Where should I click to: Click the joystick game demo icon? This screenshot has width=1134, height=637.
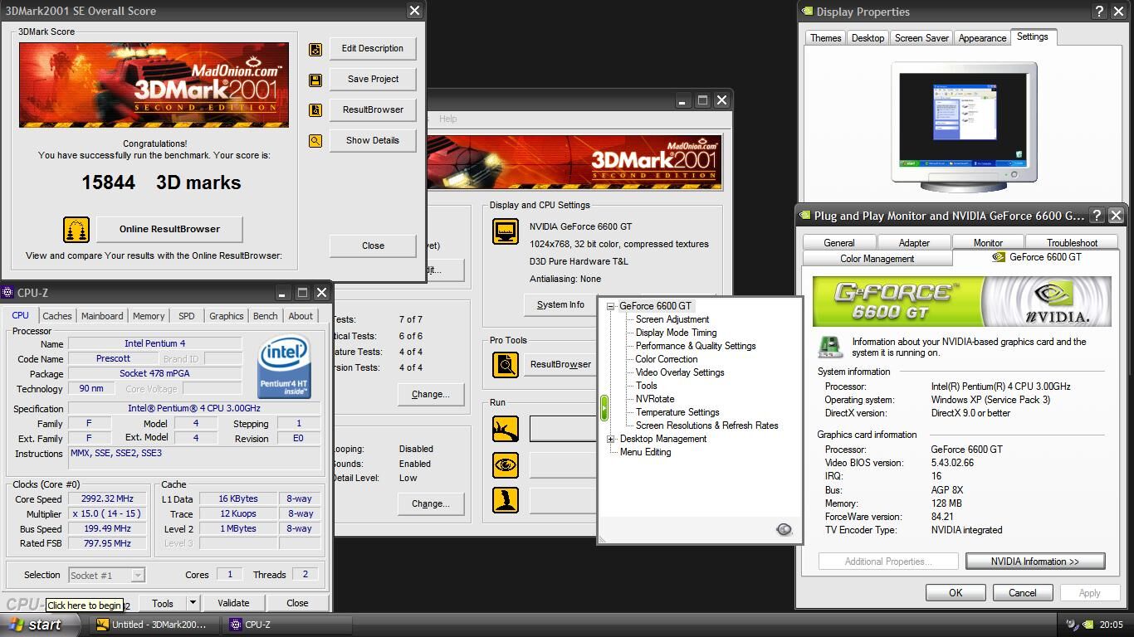click(x=506, y=500)
